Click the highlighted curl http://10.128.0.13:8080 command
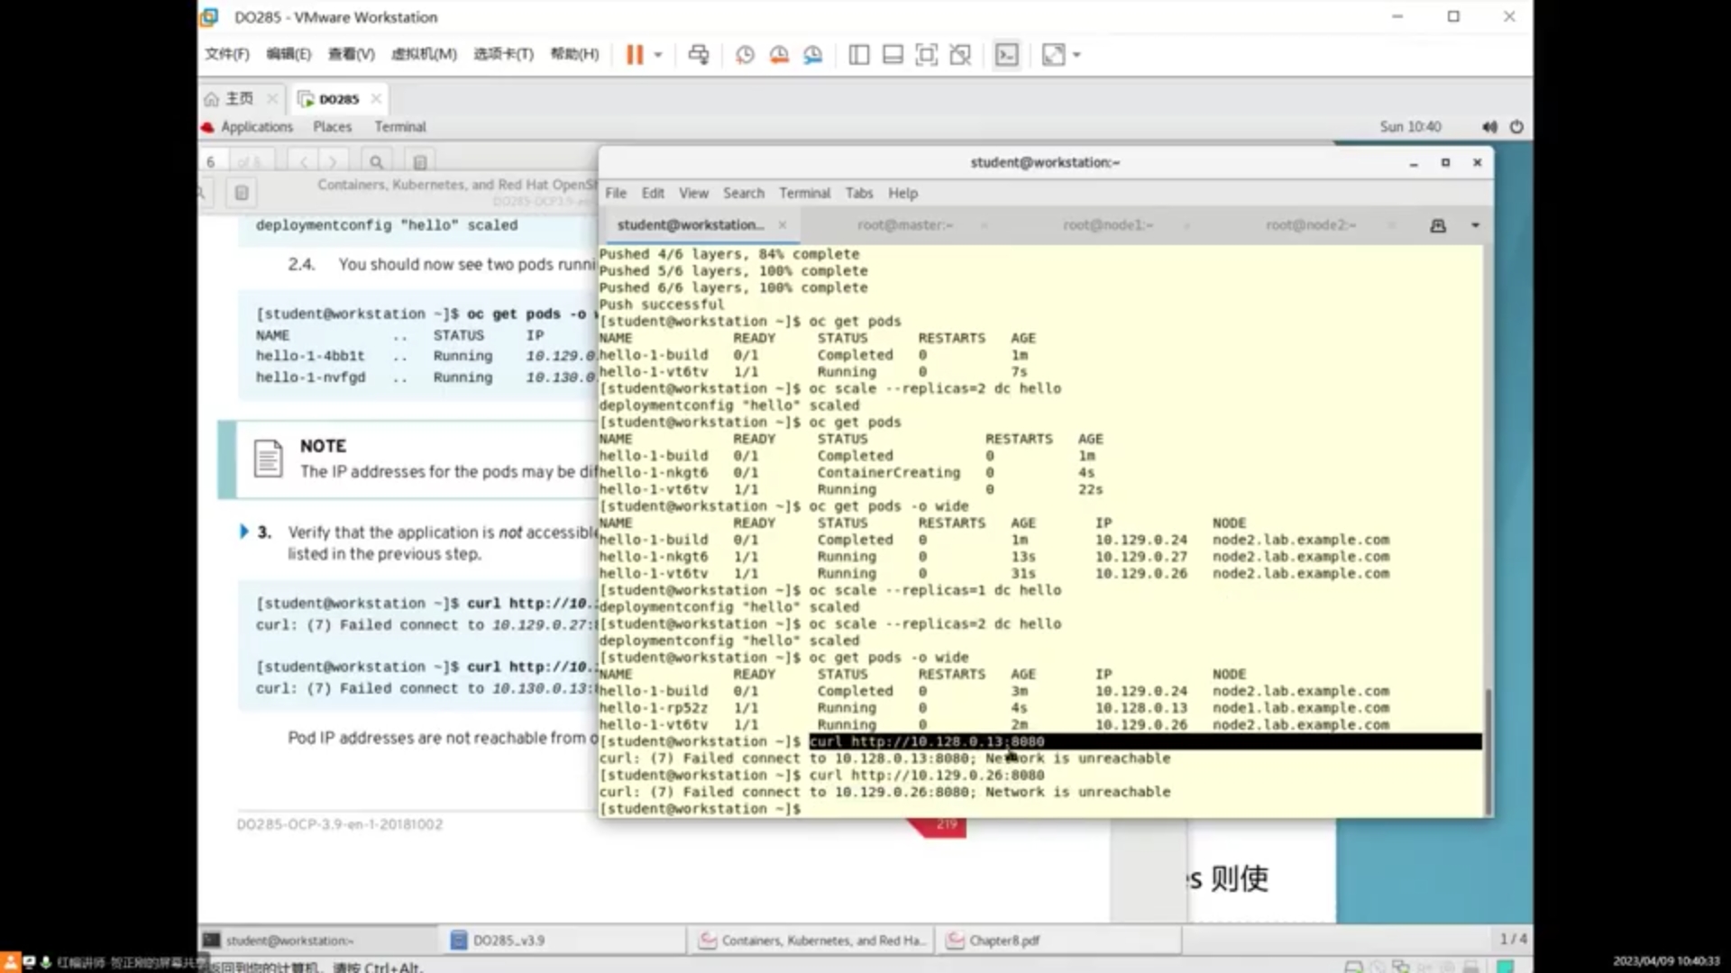The image size is (1731, 973). click(927, 741)
